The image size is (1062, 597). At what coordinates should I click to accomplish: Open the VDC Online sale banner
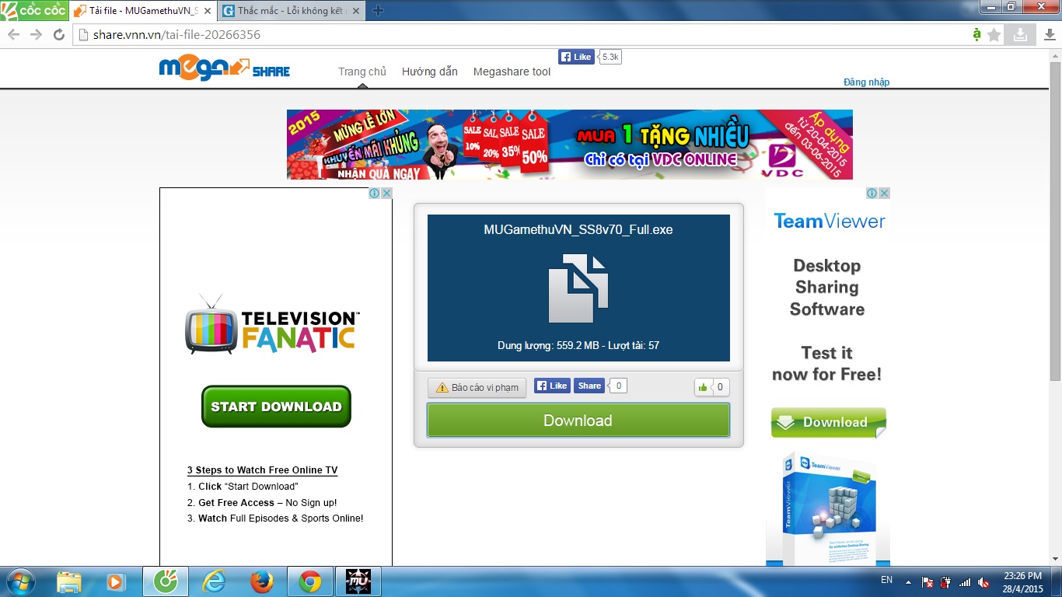[570, 145]
